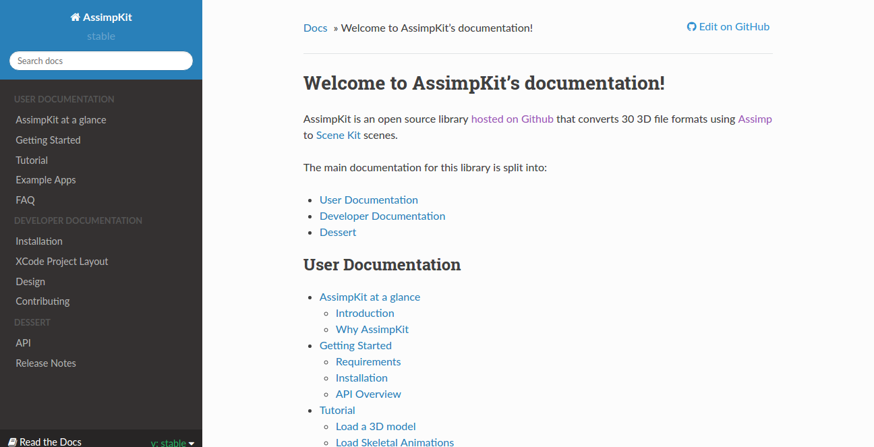This screenshot has width=874, height=447.
Task: Open Installation link under Getting Started content
Action: [361, 378]
